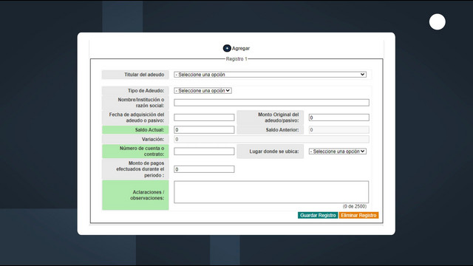Screen dimensions: 473x266
Task: Click the Eliminar Registro button
Action: [358, 215]
